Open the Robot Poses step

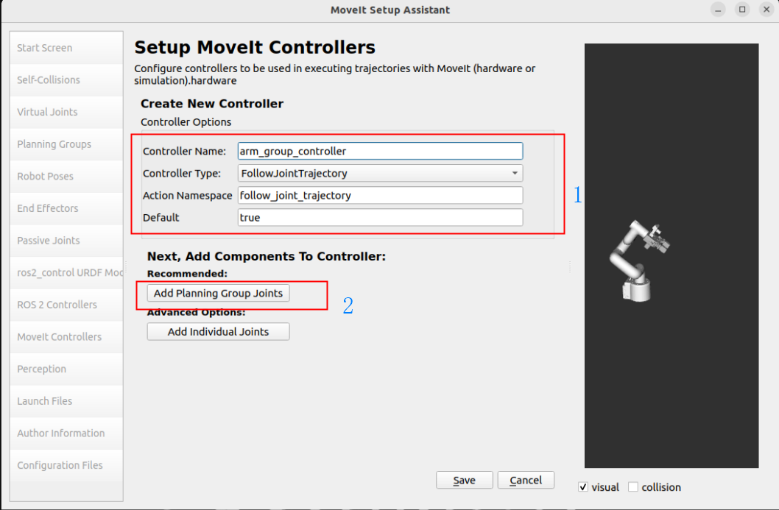click(x=66, y=177)
